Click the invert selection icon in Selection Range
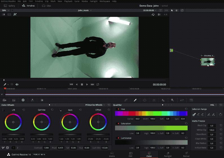This screenshot has height=158, width=224. (x=220, y=114)
